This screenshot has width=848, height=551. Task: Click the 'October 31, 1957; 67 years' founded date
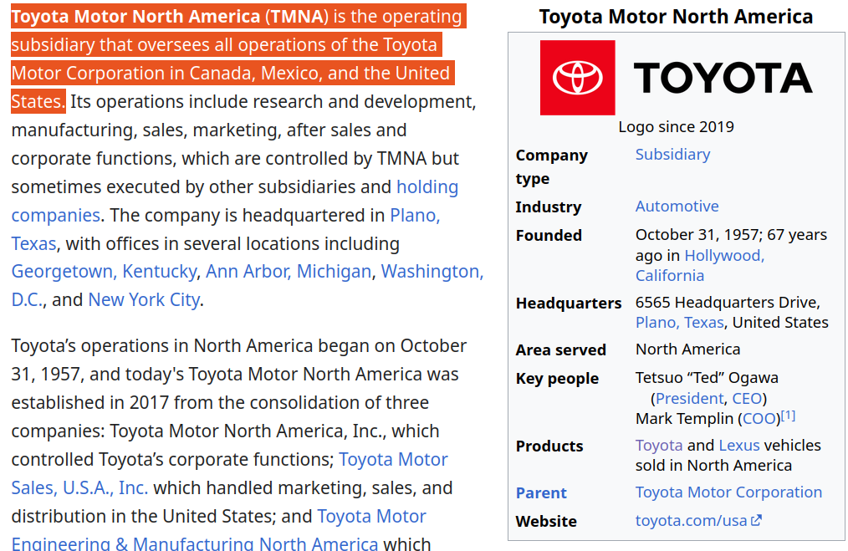coord(731,235)
